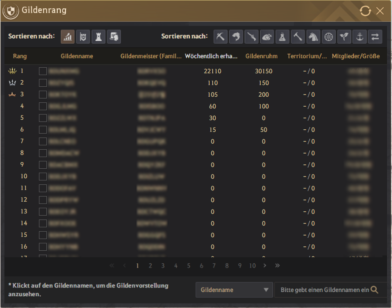Viewport: 392px width, 308px height.
Task: Sort by gathering pickaxe icon
Action: 220,37
